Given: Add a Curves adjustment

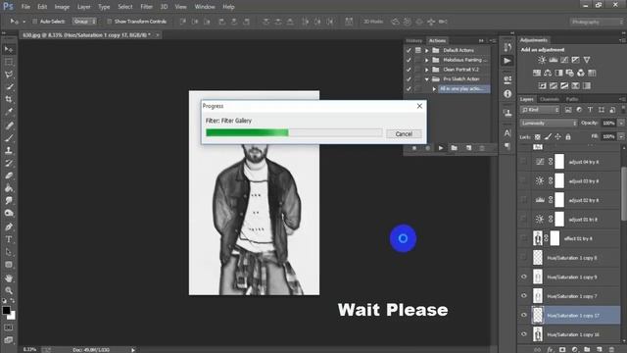Looking at the screenshot, I should [564, 60].
